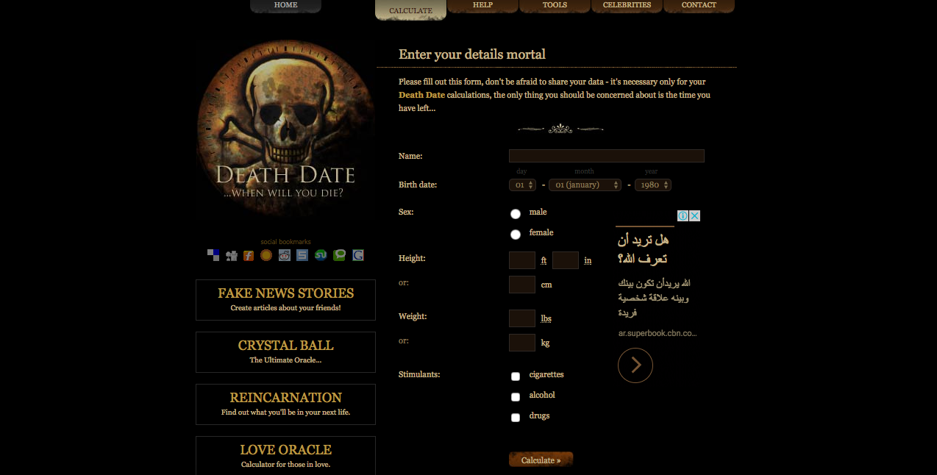Enable the drugs checkbox
This screenshot has height=475, width=937.
pyautogui.click(x=516, y=418)
